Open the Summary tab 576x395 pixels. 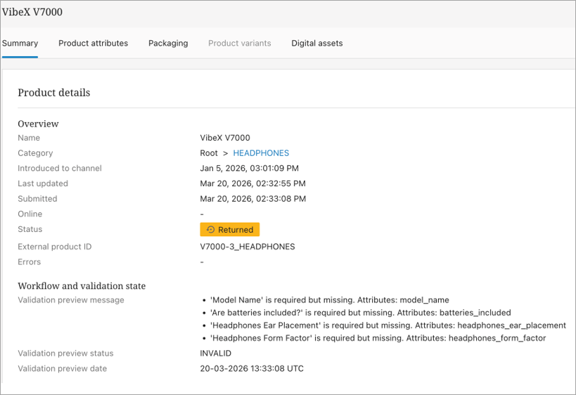point(20,44)
